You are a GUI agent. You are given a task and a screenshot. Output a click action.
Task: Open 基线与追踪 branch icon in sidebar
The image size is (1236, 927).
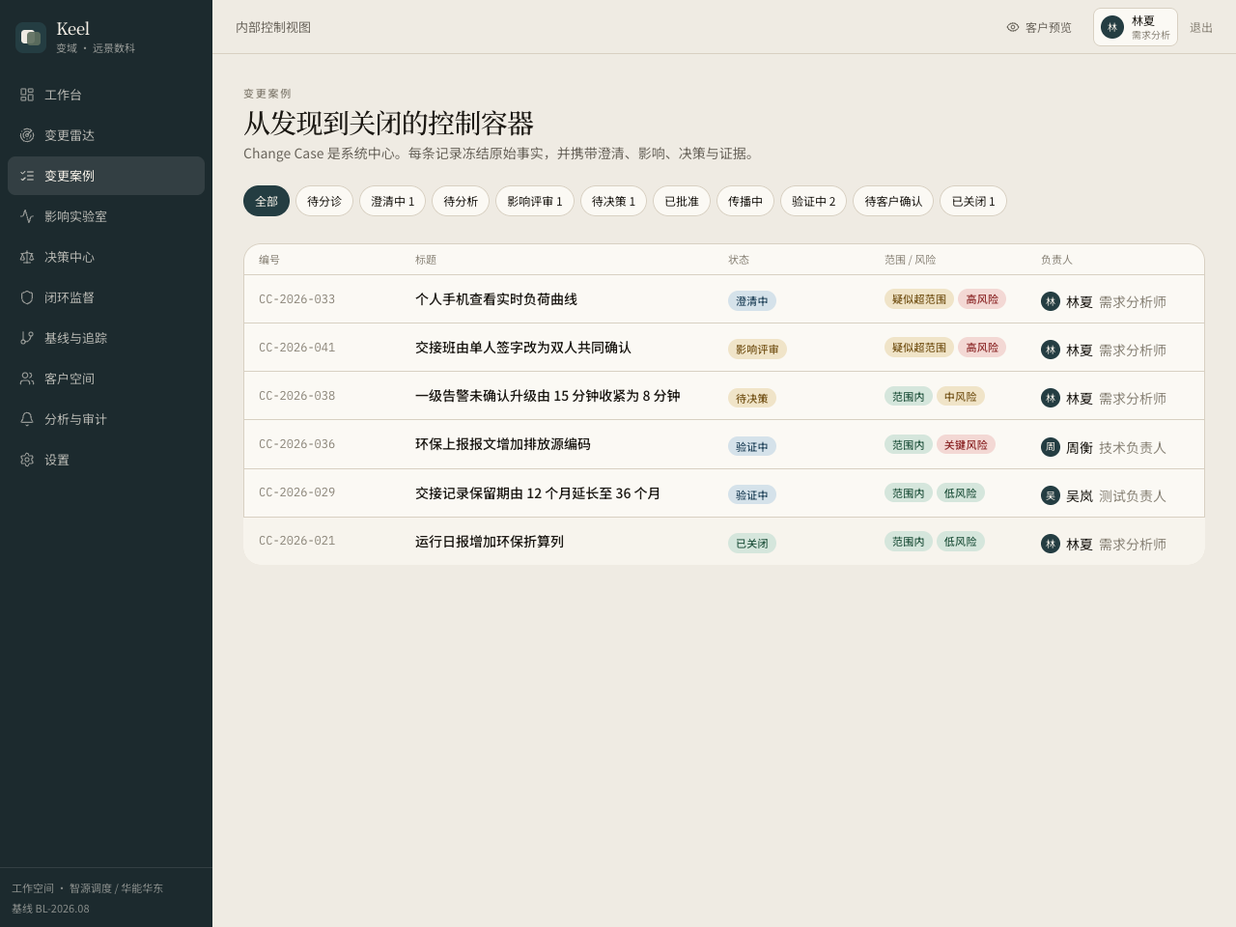point(27,338)
